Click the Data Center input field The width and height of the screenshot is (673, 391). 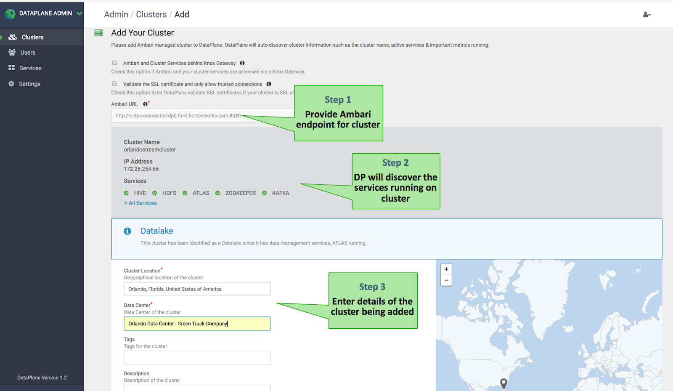(197, 324)
